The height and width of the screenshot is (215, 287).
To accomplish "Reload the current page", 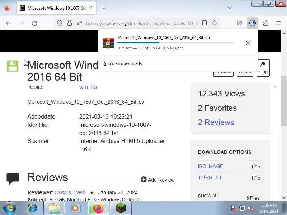I will point(34,23).
